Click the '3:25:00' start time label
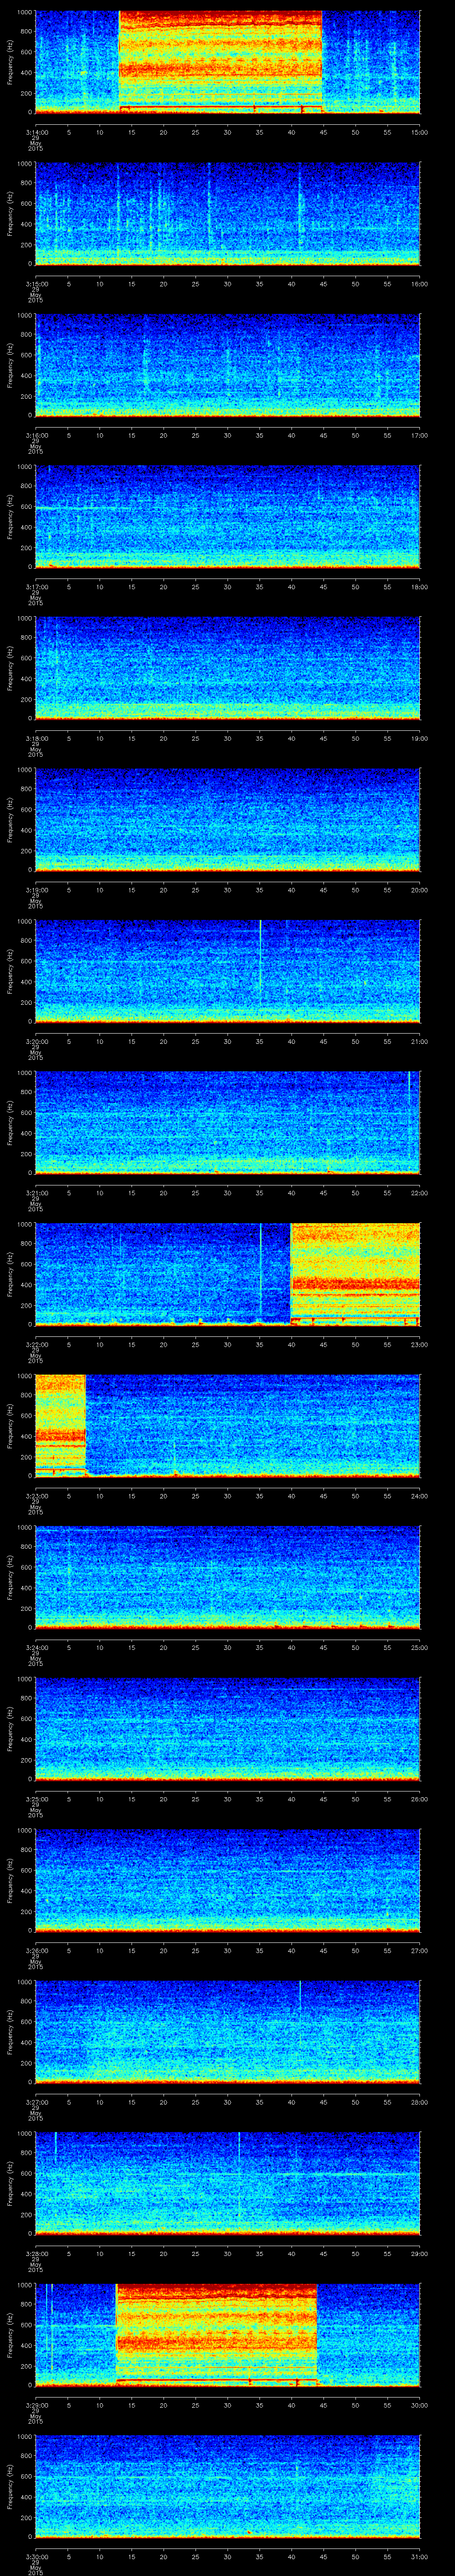Screen dimensions: 455x2576 [x=37, y=1798]
